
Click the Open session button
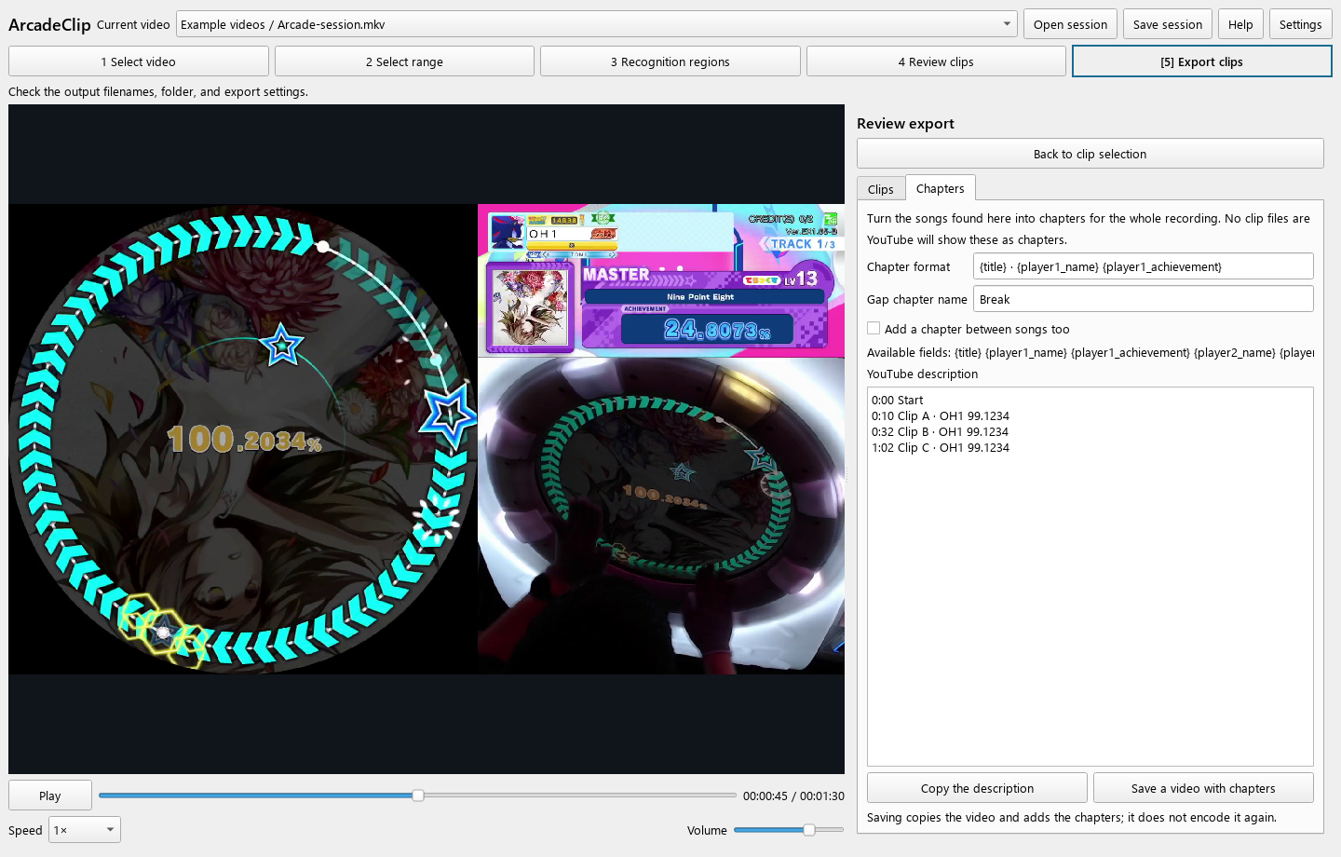1070,24
